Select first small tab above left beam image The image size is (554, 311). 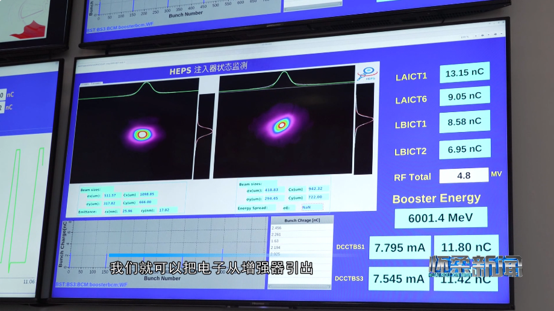tap(85, 83)
